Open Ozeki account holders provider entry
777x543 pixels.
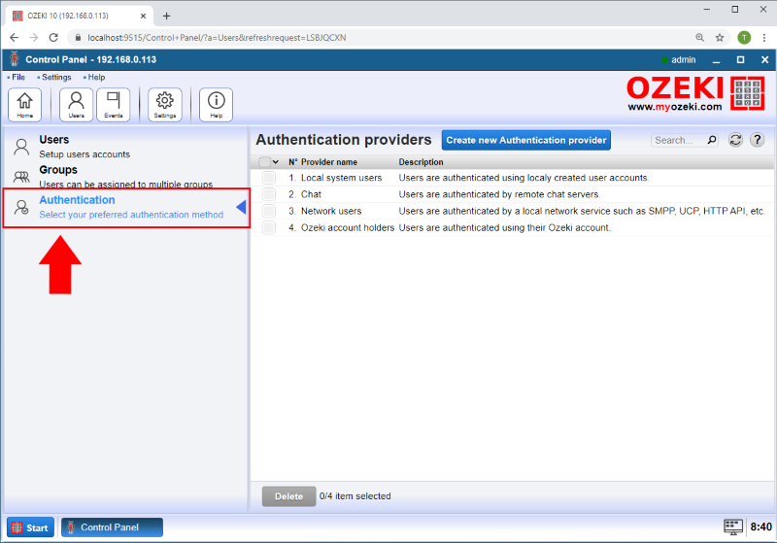348,228
